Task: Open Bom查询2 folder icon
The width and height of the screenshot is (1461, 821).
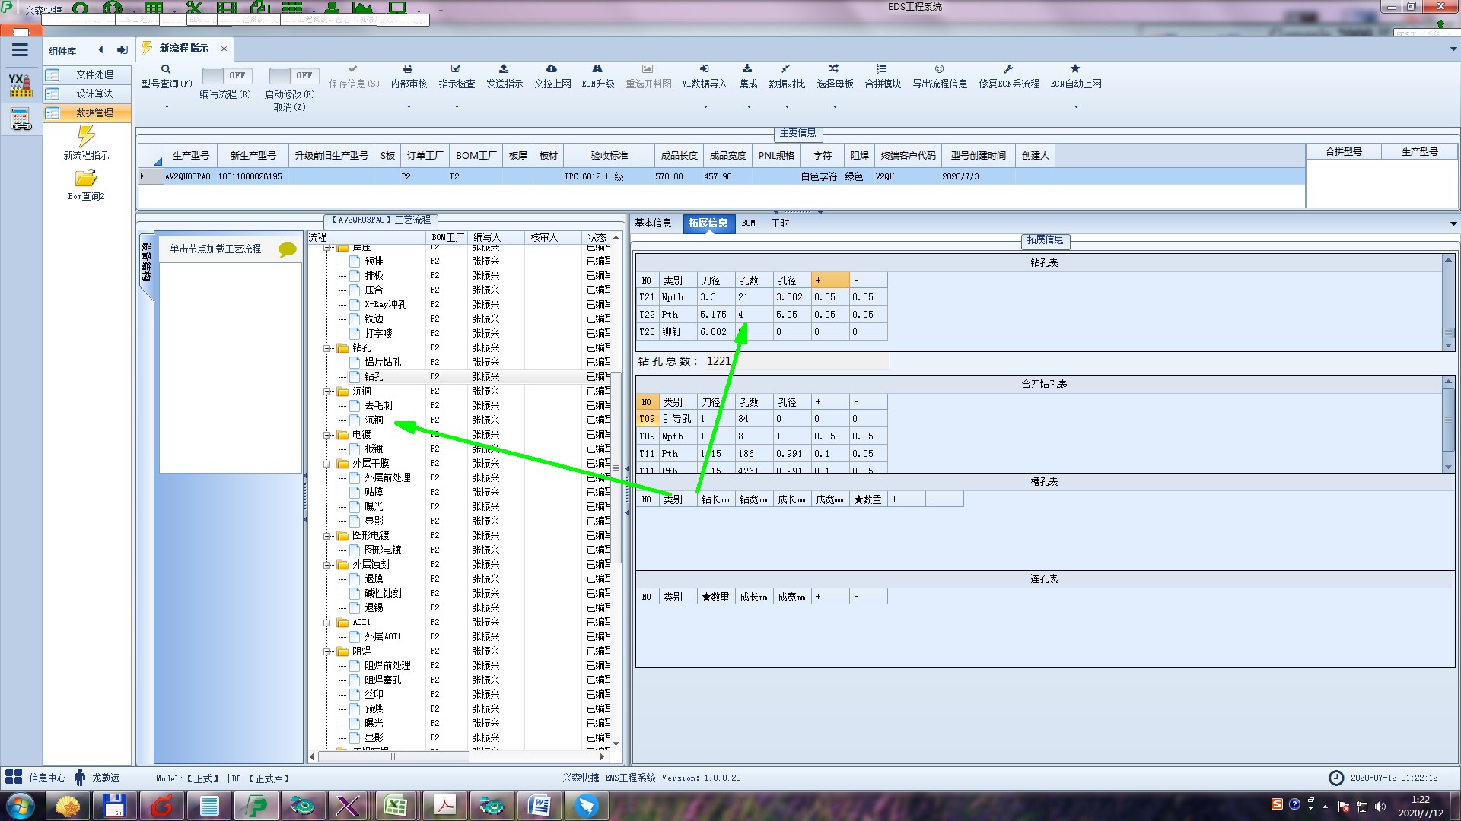Action: click(x=86, y=179)
